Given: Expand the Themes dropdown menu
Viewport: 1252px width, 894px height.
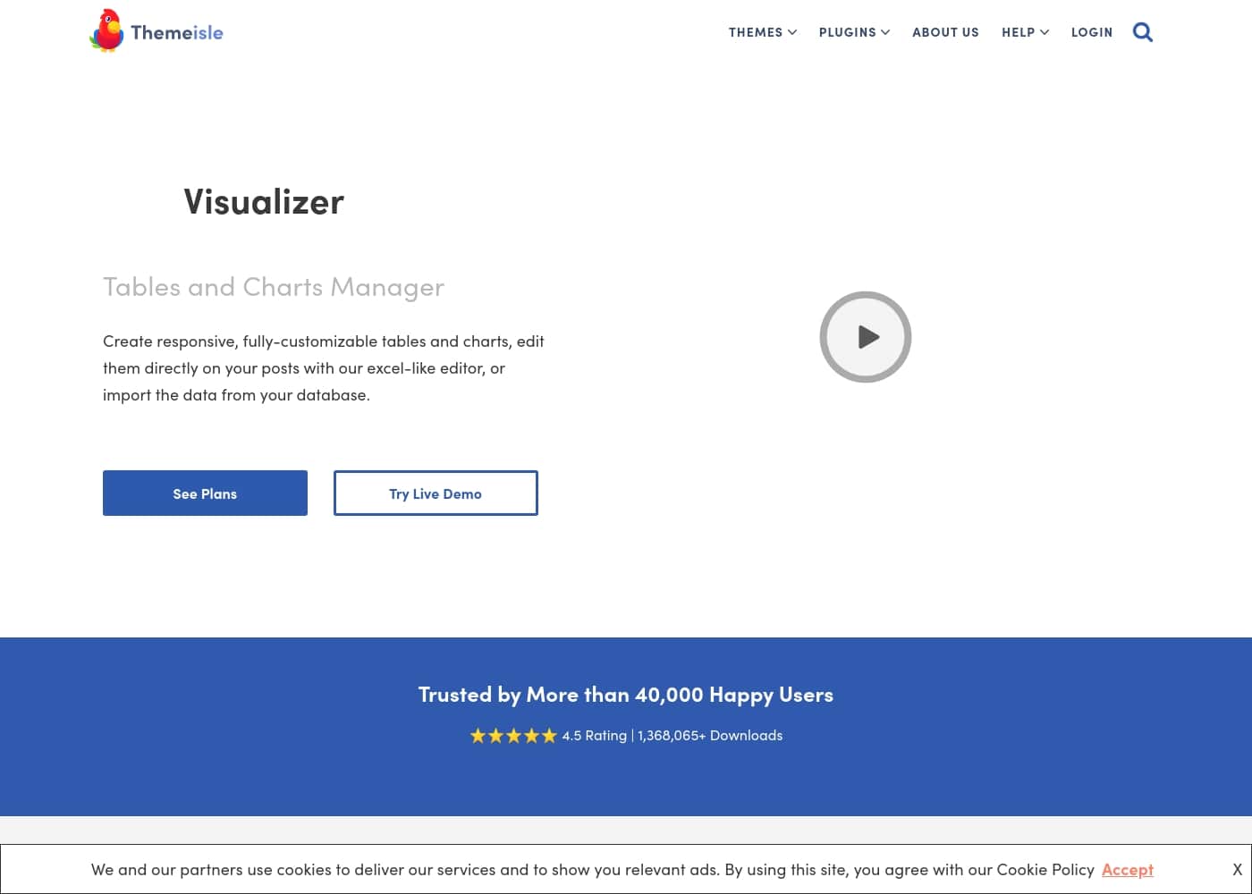Looking at the screenshot, I should [x=763, y=32].
